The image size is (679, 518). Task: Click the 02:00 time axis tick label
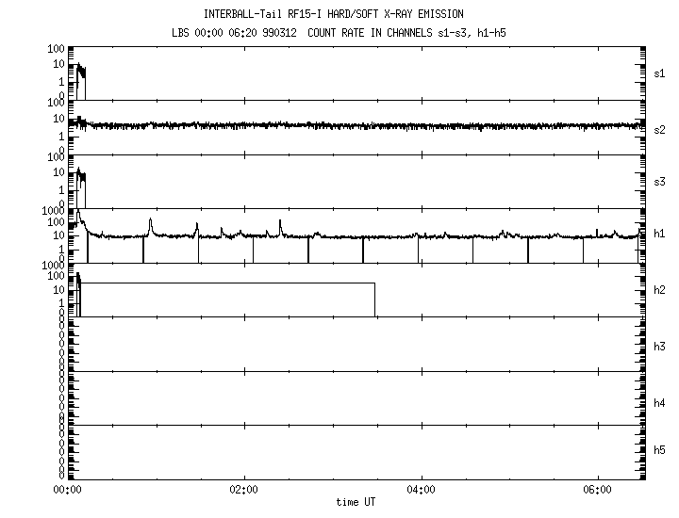[243, 490]
